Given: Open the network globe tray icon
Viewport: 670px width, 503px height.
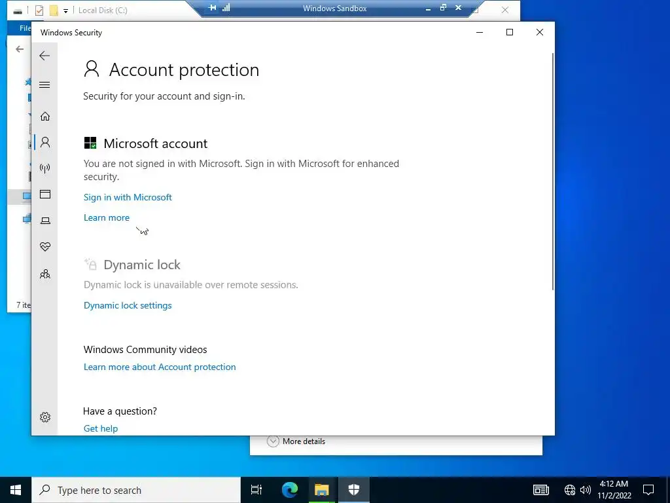Looking at the screenshot, I should (x=570, y=490).
